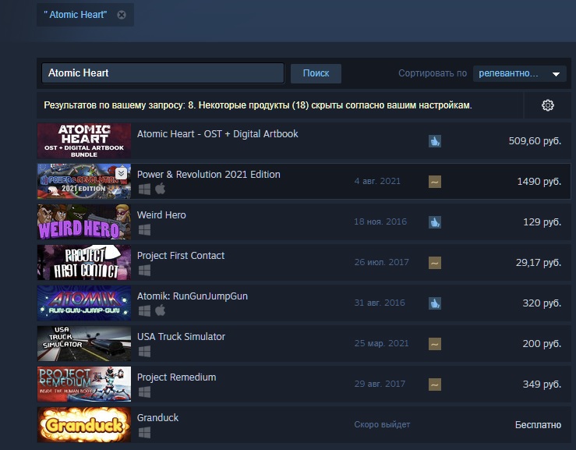Click price 320 руб.

(542, 303)
